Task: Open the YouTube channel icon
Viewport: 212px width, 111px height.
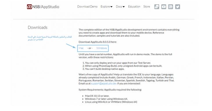Action: click(164, 7)
